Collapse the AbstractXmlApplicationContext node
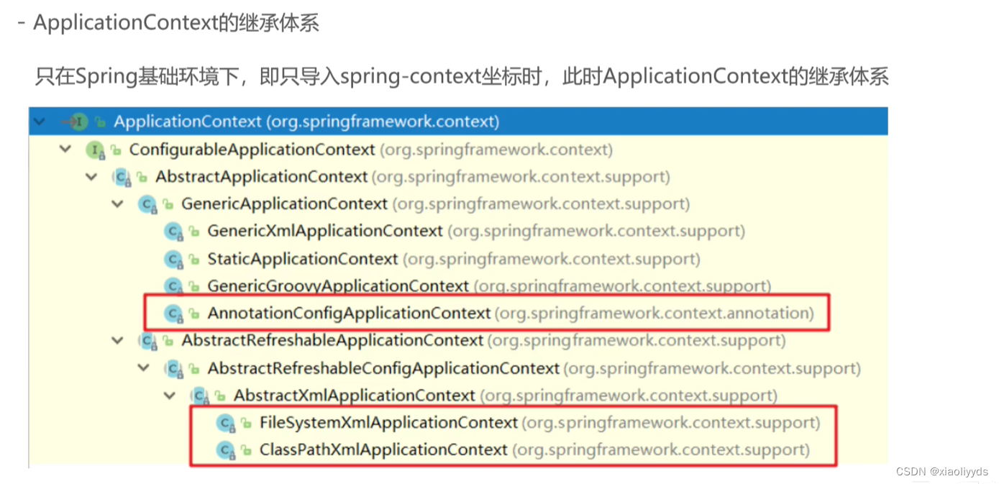Viewport: 999px width, 484px height. point(170,395)
